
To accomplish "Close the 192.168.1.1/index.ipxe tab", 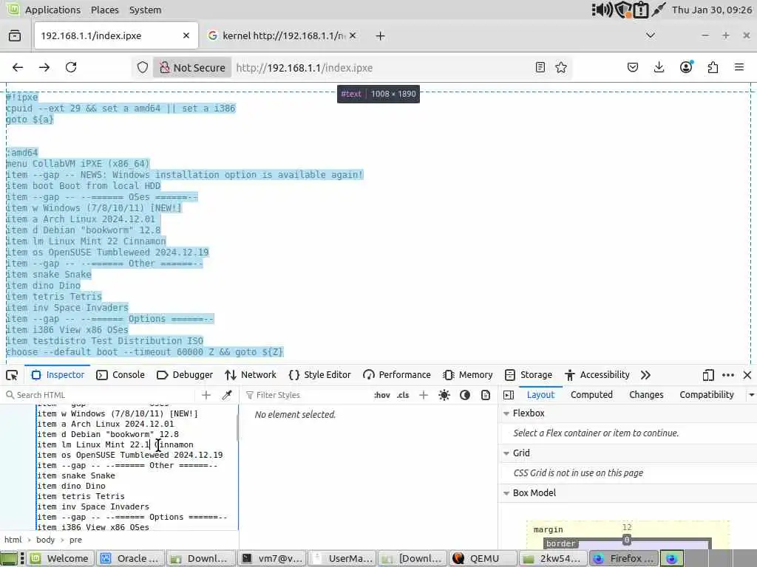I will tap(186, 35).
